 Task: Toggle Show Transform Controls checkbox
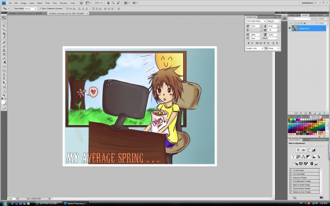41,9
